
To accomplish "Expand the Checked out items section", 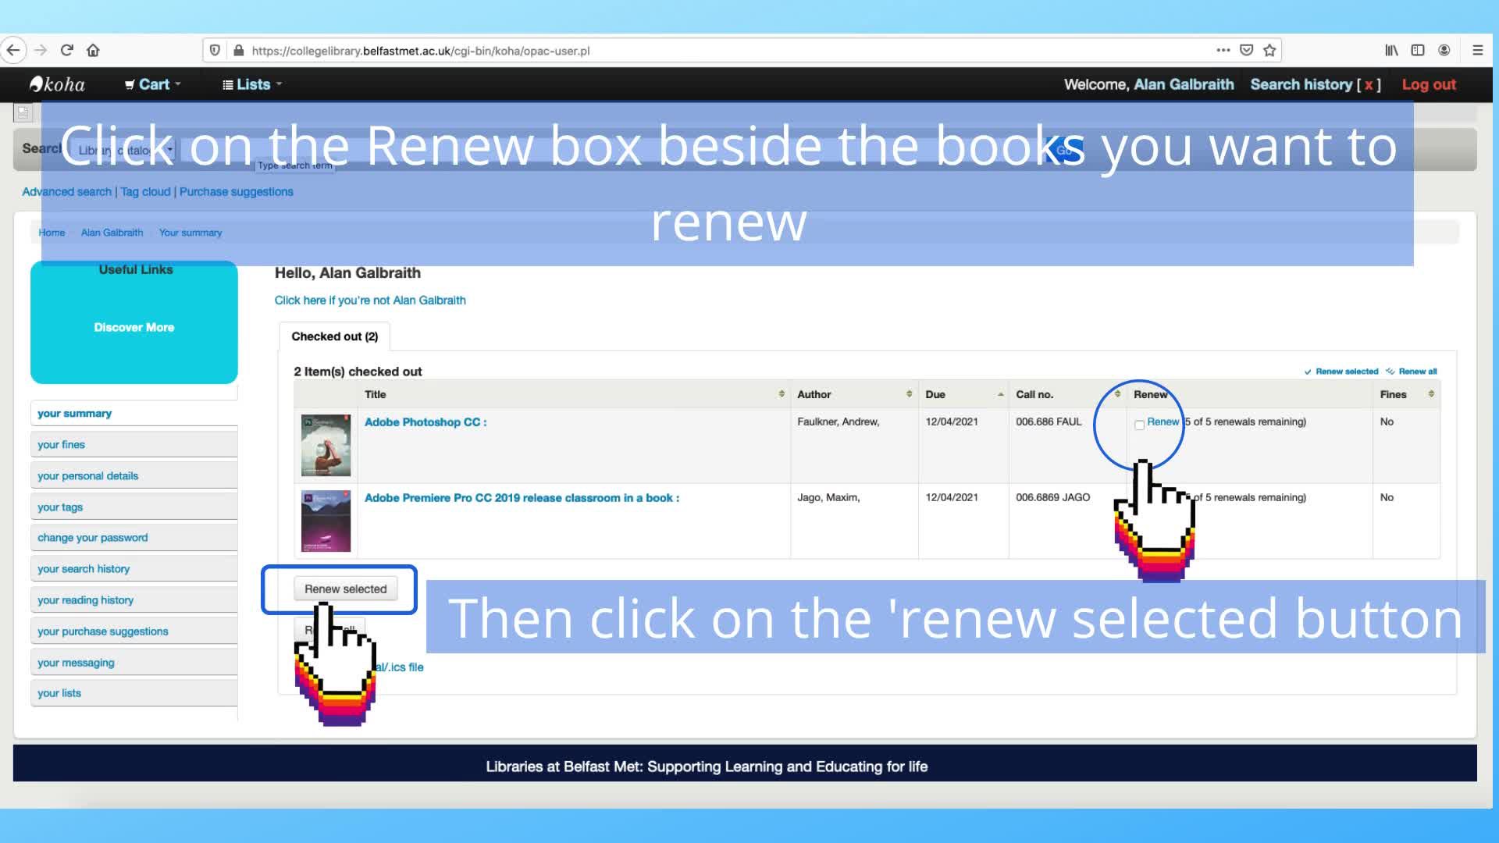I will pyautogui.click(x=335, y=336).
